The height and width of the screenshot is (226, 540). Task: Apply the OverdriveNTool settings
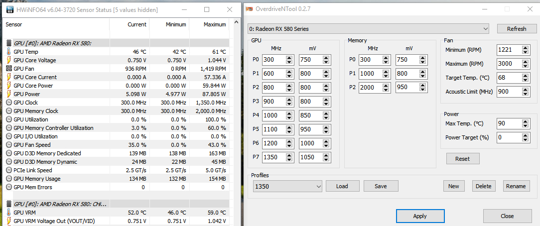coord(420,217)
